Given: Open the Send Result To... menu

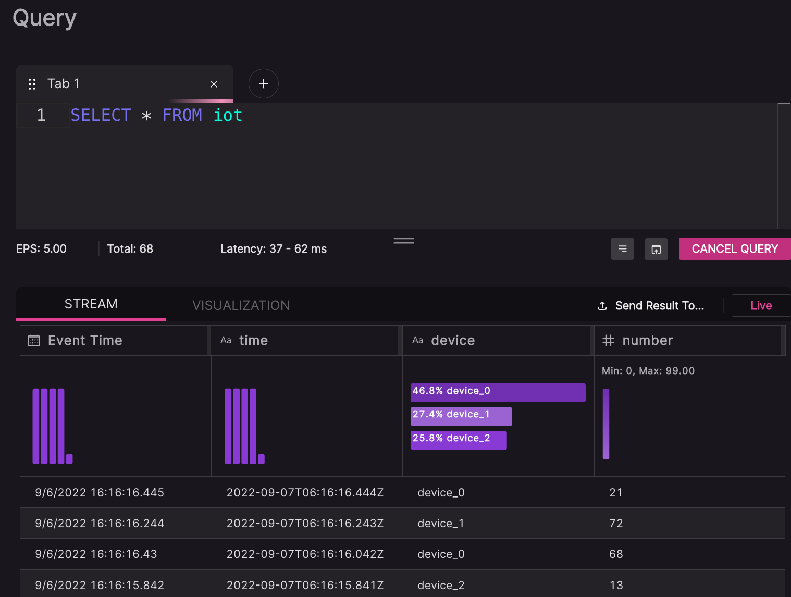Looking at the screenshot, I should point(659,306).
